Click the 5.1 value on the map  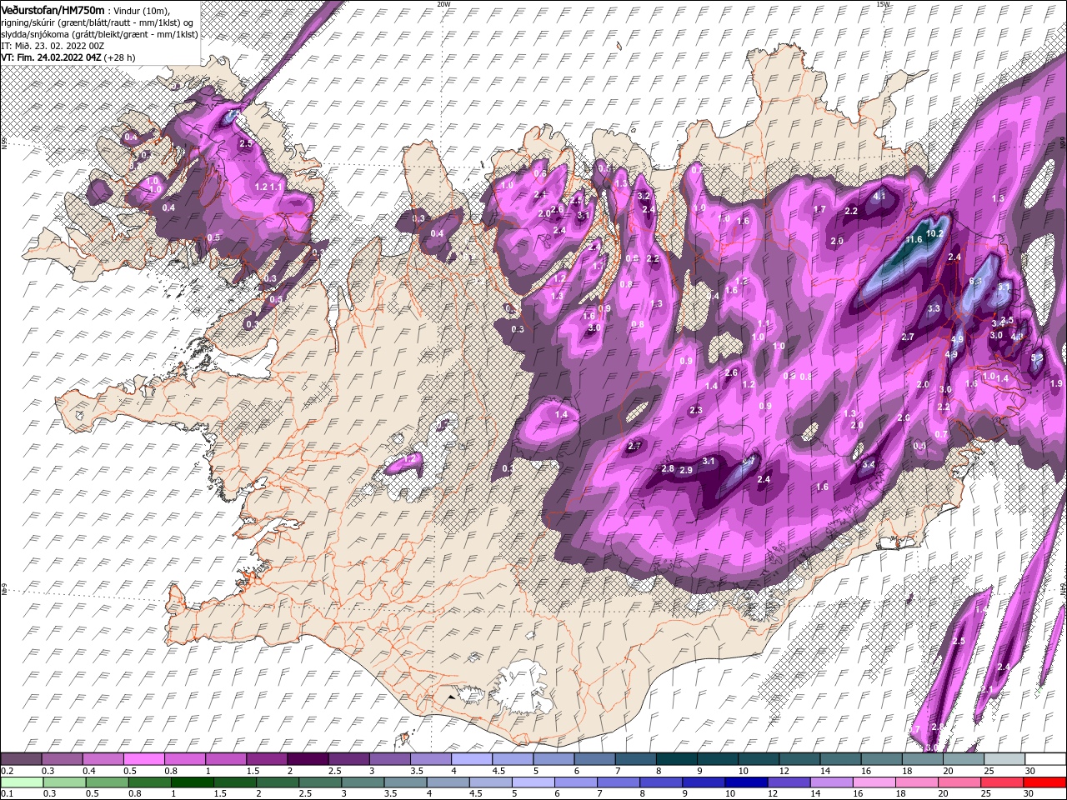point(1004,287)
